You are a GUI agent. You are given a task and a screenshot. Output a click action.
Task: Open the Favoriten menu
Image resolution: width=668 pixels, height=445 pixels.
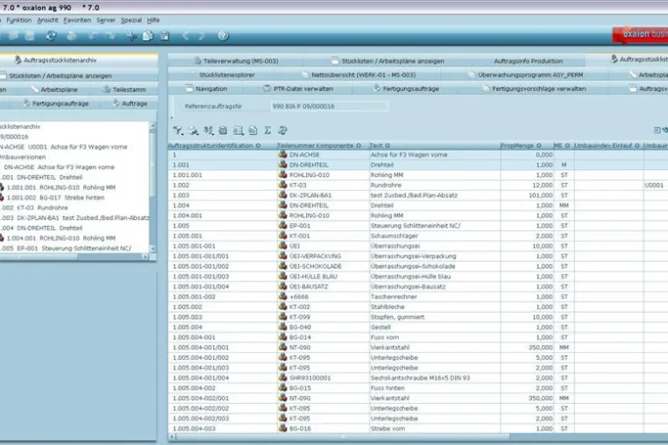[x=77, y=20]
